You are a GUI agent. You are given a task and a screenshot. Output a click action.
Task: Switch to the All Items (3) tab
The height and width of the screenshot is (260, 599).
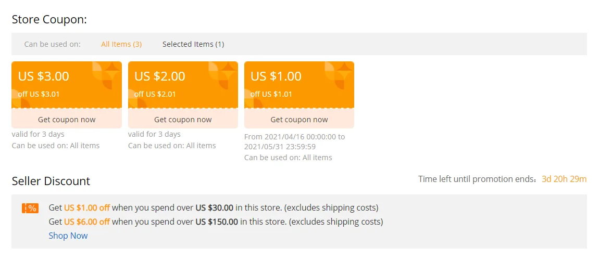tap(121, 44)
